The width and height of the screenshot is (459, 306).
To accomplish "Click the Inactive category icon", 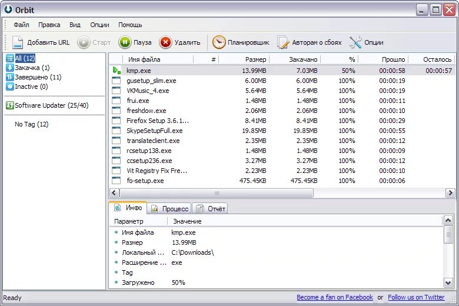I will [10, 87].
